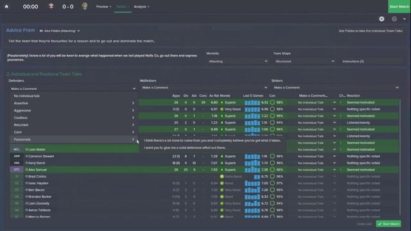The width and height of the screenshot is (411, 231).
Task: Click the AML position badge
Action: point(17,163)
